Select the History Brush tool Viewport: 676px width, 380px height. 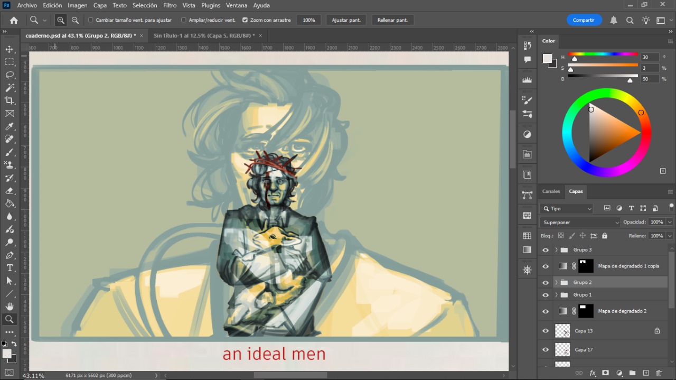click(10, 178)
